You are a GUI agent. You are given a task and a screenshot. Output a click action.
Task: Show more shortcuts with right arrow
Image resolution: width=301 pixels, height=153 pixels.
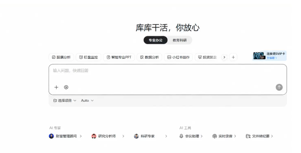224,57
